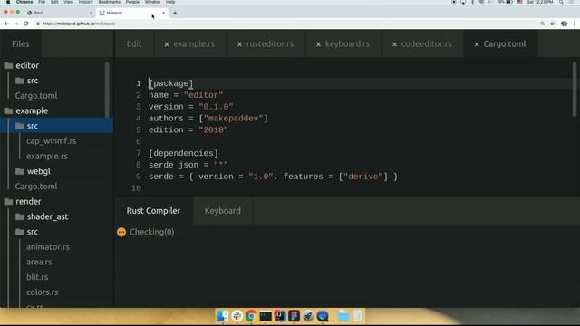Viewport: 580px width, 326px height.
Task: Click the 'name = "editor"' code line
Action: (x=186, y=95)
